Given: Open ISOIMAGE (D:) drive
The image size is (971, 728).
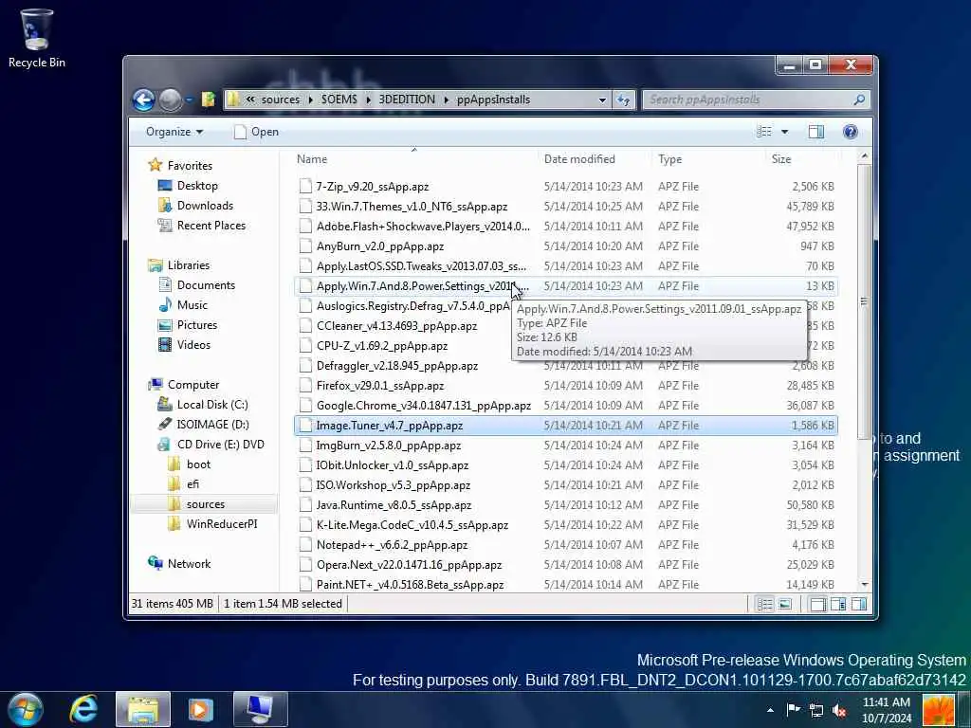Looking at the screenshot, I should [212, 425].
